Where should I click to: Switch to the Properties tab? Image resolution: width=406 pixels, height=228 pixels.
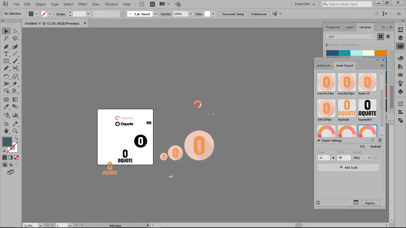(333, 27)
